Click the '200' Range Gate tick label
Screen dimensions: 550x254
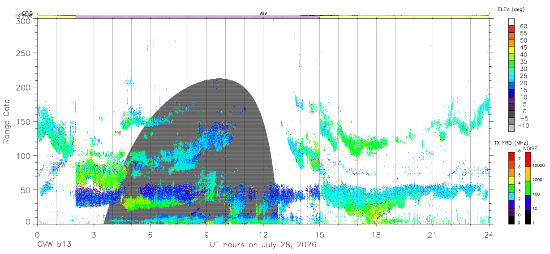click(x=24, y=87)
